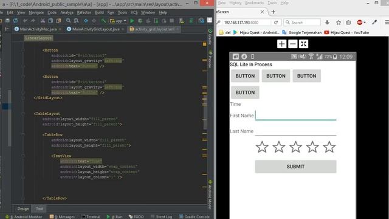Viewport: 389px width, 219px height.
Task: Open the SDK Manager icon
Action: pos(191,21)
